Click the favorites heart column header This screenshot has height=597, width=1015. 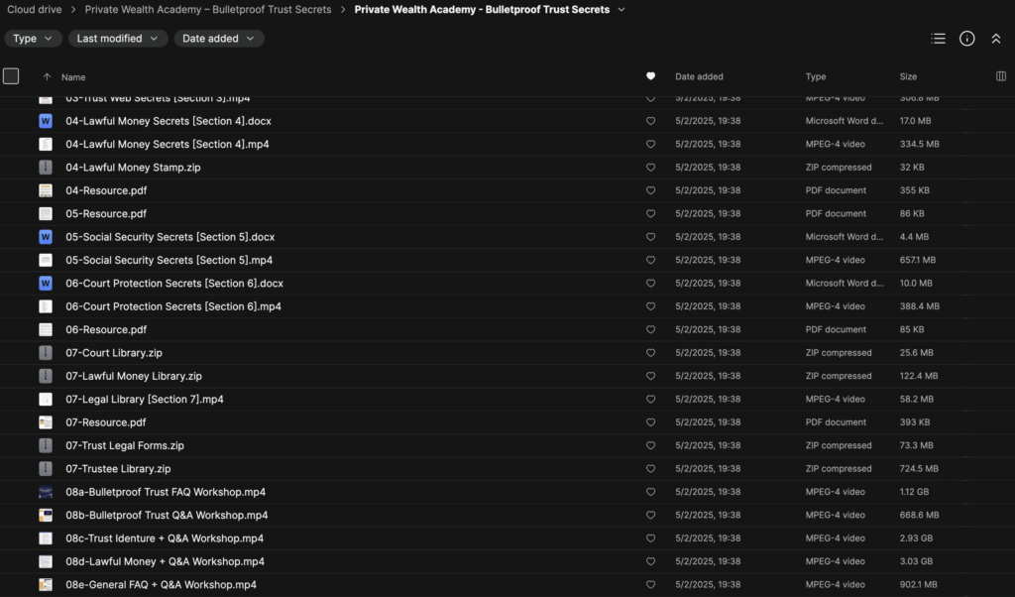[650, 76]
